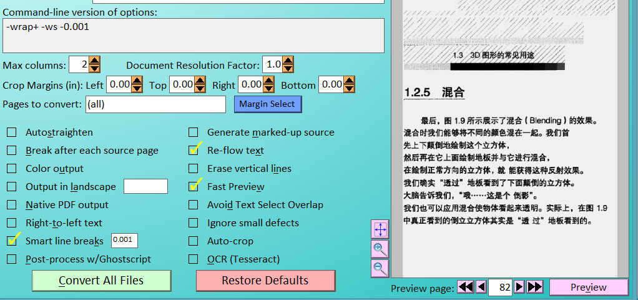
Task: Click the command-line options text box
Action: pos(194,36)
